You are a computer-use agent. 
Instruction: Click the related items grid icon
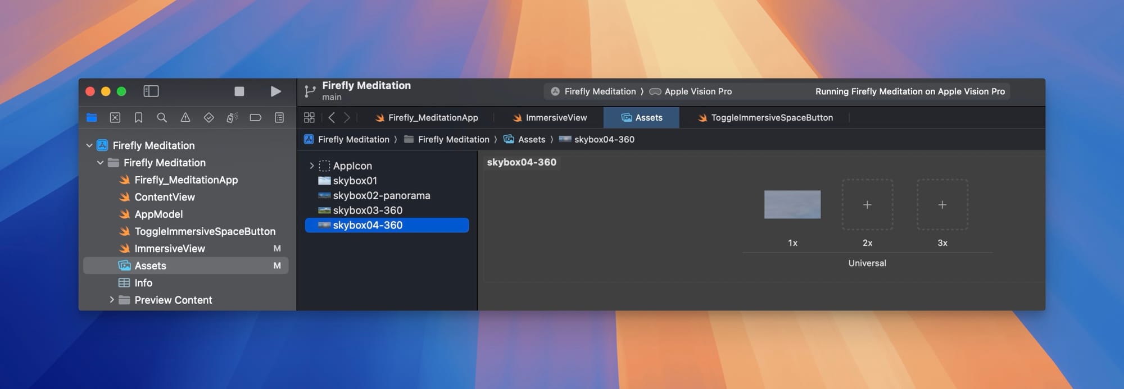[309, 117]
